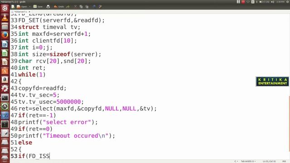Create a new document in gedit toolbar

click(13, 7)
